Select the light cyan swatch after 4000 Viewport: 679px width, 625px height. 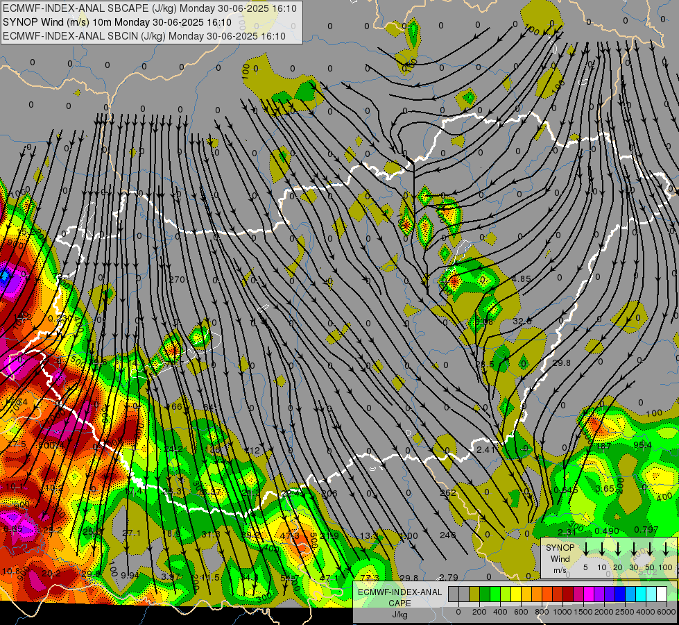[x=651, y=594]
